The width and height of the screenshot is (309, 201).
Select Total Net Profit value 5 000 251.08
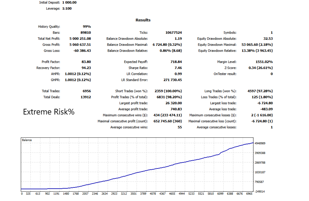(x=80, y=39)
